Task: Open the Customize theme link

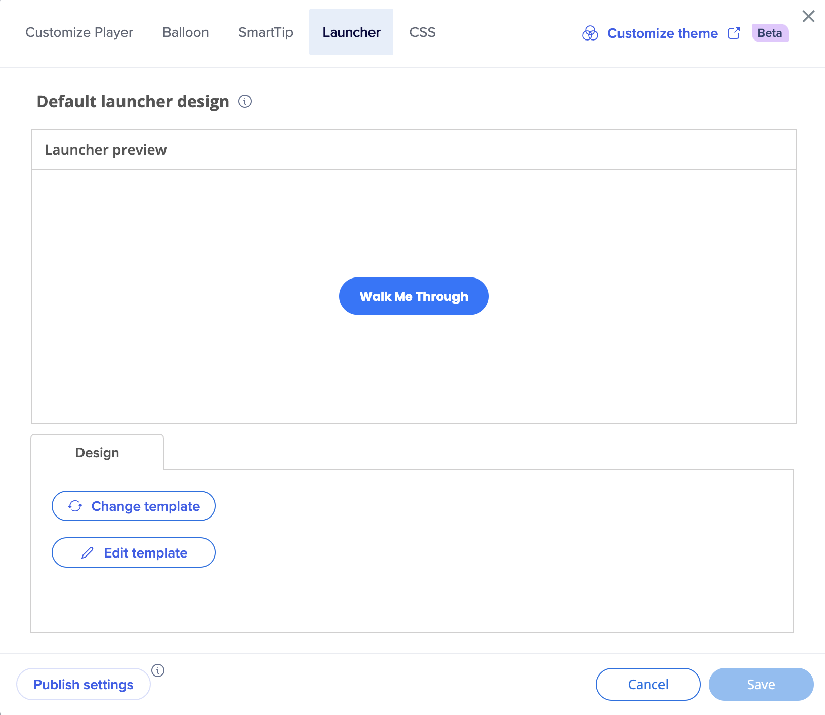Action: pos(662,33)
